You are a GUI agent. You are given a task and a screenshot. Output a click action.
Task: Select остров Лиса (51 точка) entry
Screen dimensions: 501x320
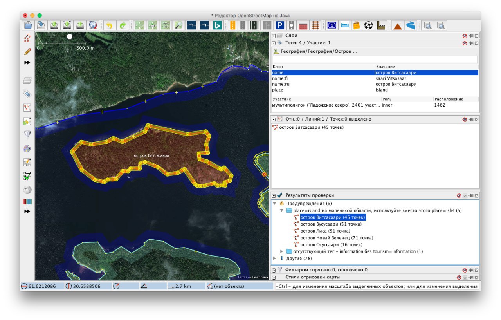325,231
